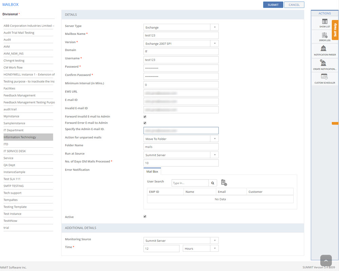Click the User Search magnifier icon
Image resolution: width=339 pixels, height=271 pixels.
[213, 183]
